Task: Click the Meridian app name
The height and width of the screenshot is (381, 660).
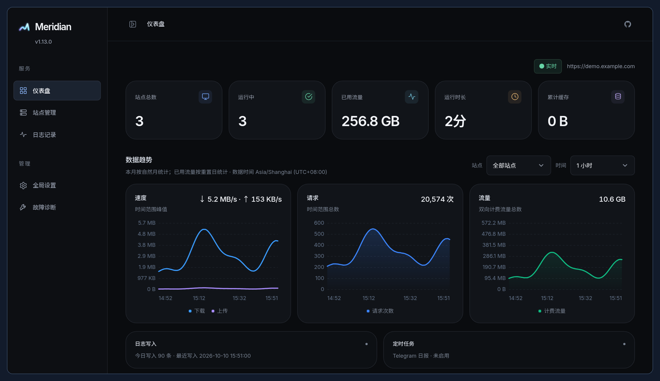Action: point(53,27)
